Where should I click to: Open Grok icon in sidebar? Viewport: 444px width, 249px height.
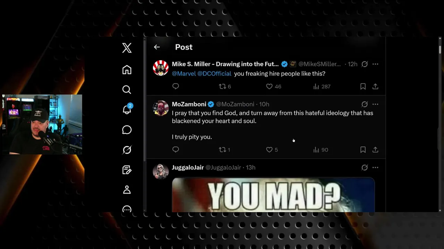(127, 150)
